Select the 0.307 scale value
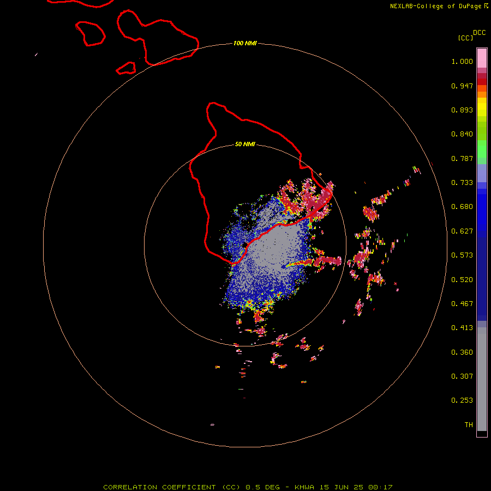Viewport: 491px width, 491px height. [x=462, y=376]
